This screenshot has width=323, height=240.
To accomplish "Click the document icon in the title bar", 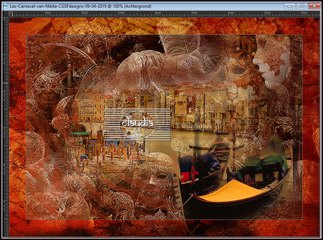I will (x=5, y=6).
